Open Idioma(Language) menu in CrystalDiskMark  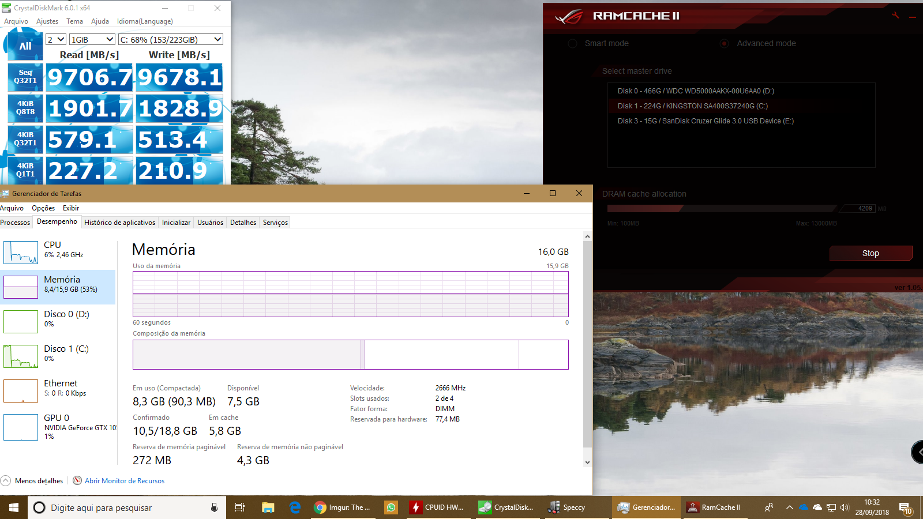[x=145, y=21]
